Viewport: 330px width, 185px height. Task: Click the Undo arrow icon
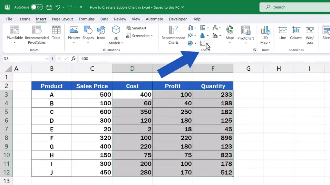tap(58, 7)
